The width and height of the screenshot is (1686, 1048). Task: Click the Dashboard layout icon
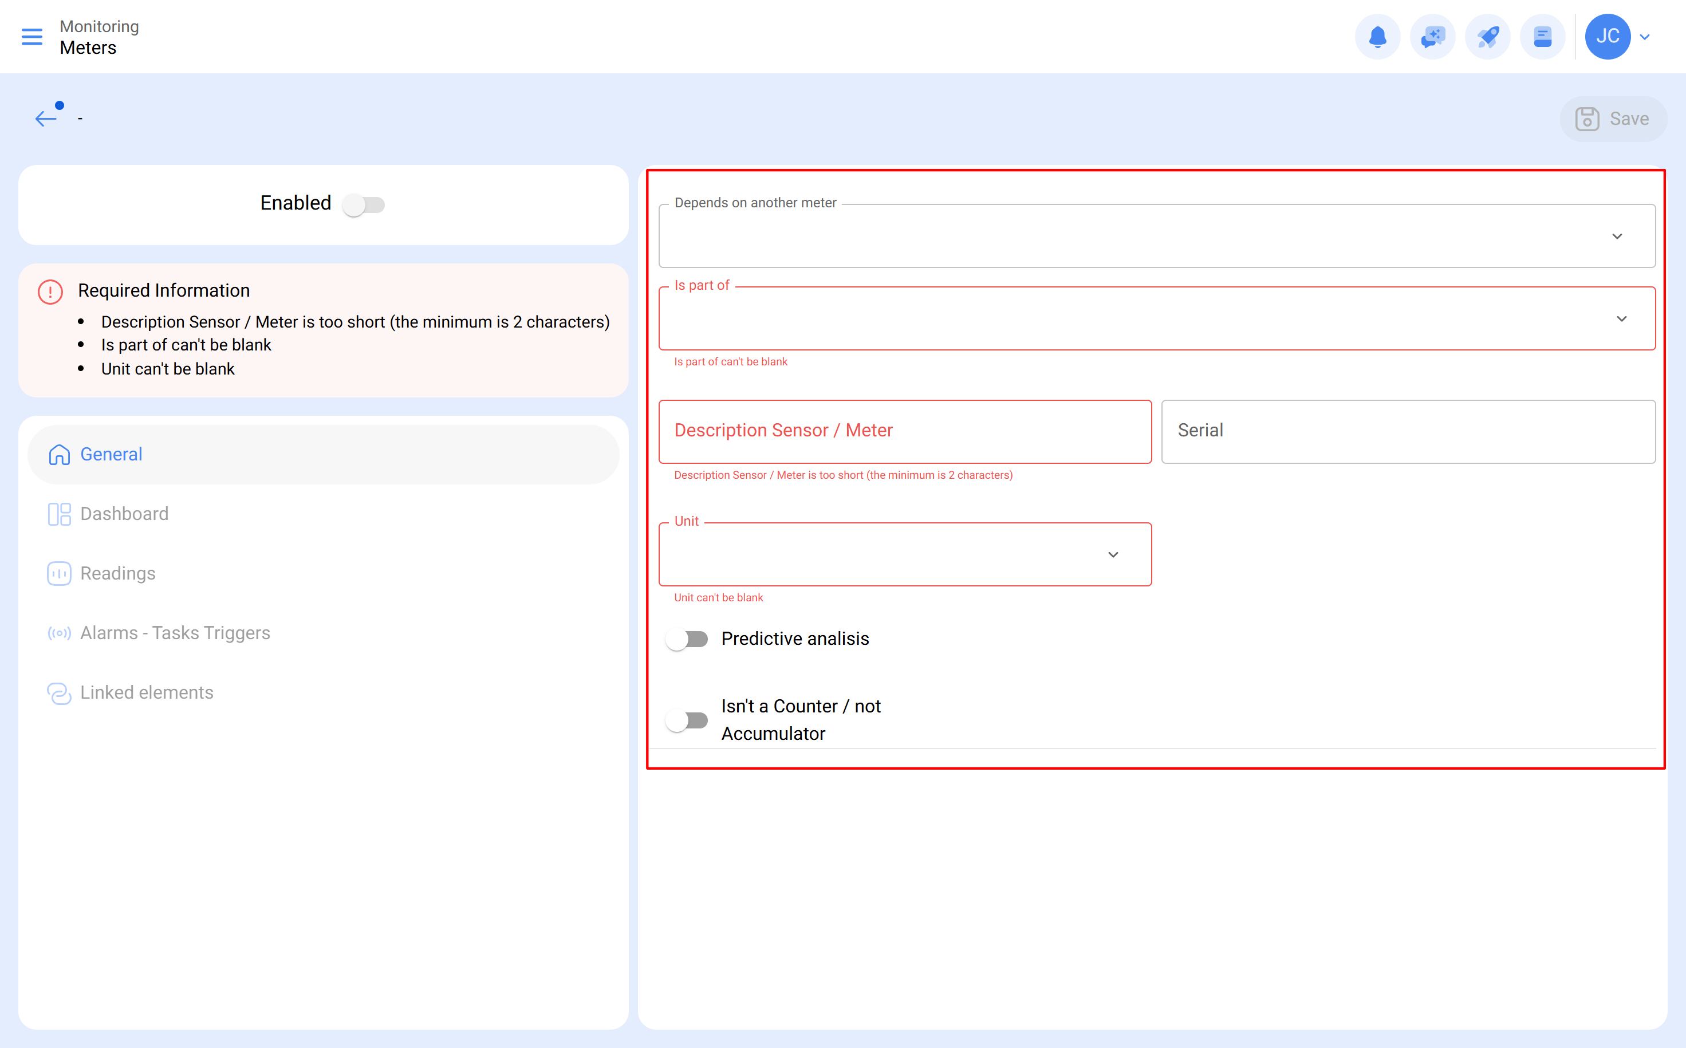(59, 514)
